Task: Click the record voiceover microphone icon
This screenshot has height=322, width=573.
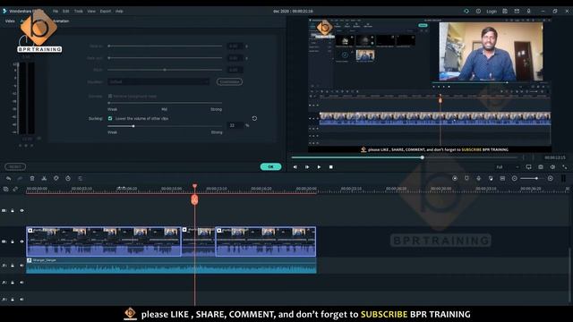Action: click(479, 179)
